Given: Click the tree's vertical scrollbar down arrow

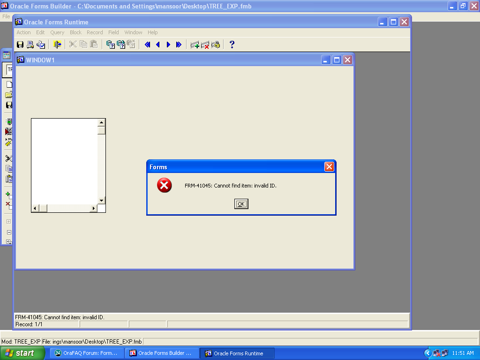Looking at the screenshot, I should point(101,201).
